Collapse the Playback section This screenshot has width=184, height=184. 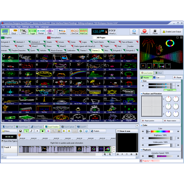point(141,150)
